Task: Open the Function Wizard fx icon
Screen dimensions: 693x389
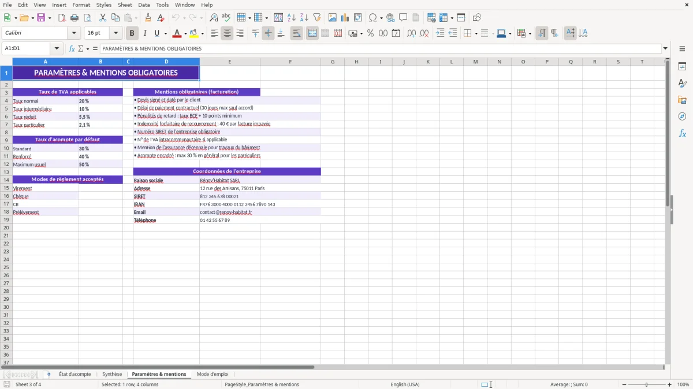Action: click(72, 49)
